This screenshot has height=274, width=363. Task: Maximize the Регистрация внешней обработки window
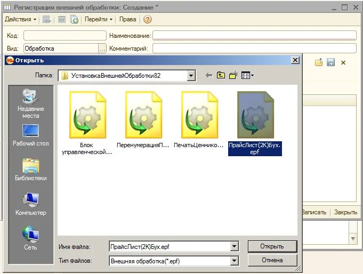tap(344, 7)
